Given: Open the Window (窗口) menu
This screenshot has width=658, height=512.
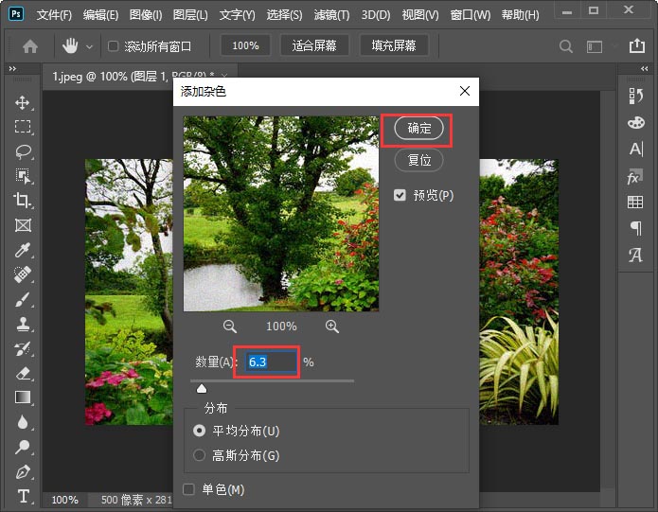Looking at the screenshot, I should pos(471,15).
